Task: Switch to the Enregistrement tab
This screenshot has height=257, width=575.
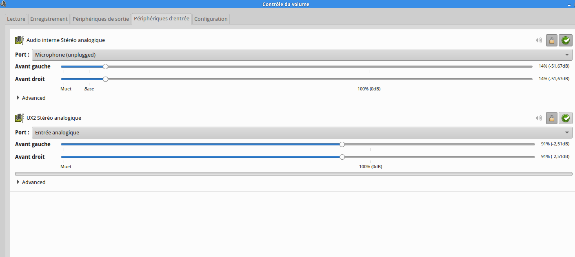Action: pos(49,19)
